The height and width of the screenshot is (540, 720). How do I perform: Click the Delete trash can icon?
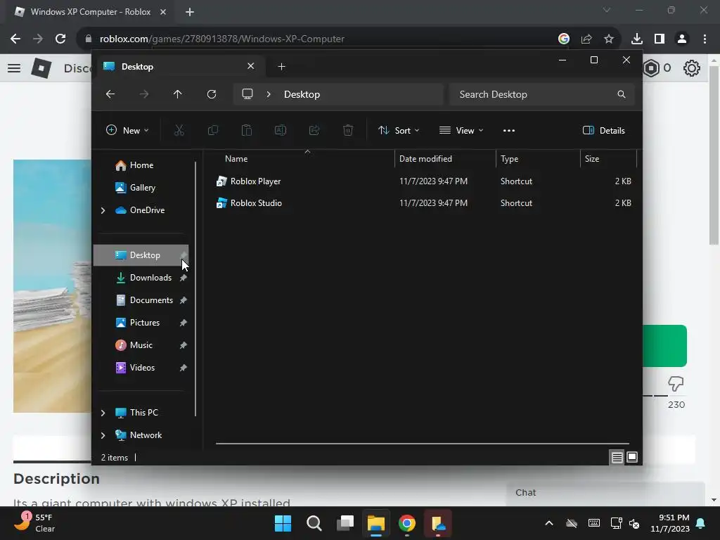pos(348,130)
